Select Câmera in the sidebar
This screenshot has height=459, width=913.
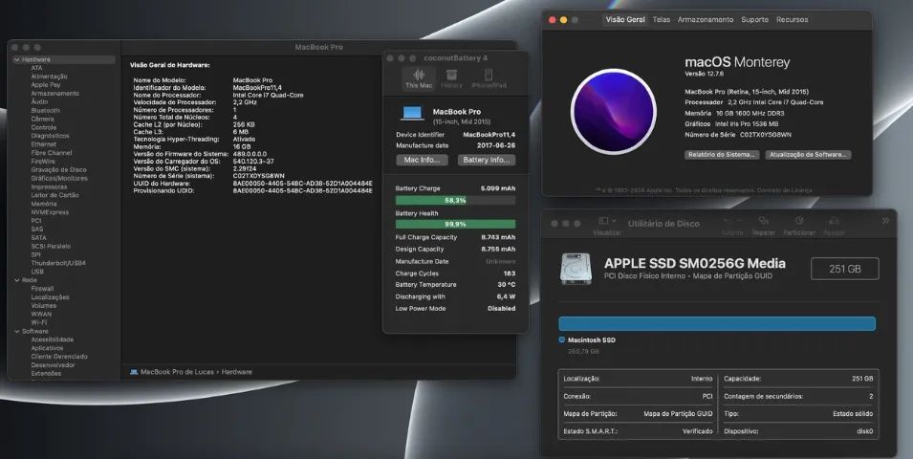[42, 119]
